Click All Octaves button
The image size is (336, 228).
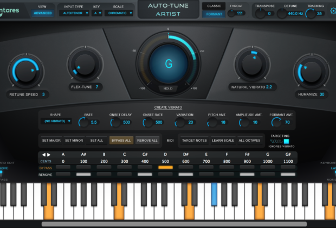[x=249, y=141]
